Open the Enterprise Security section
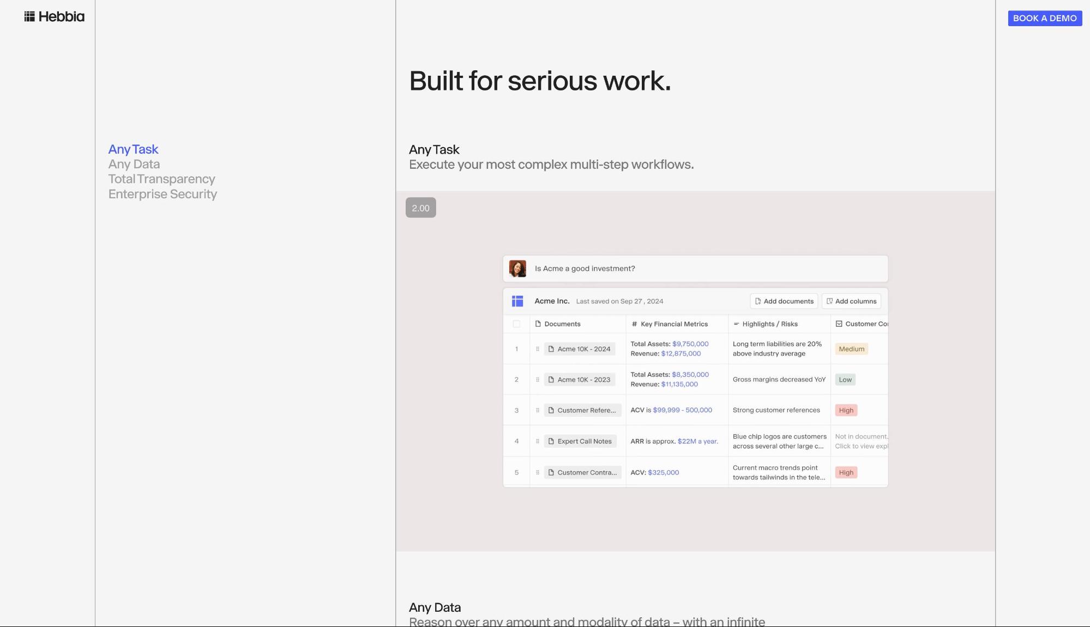This screenshot has width=1090, height=627. (162, 194)
